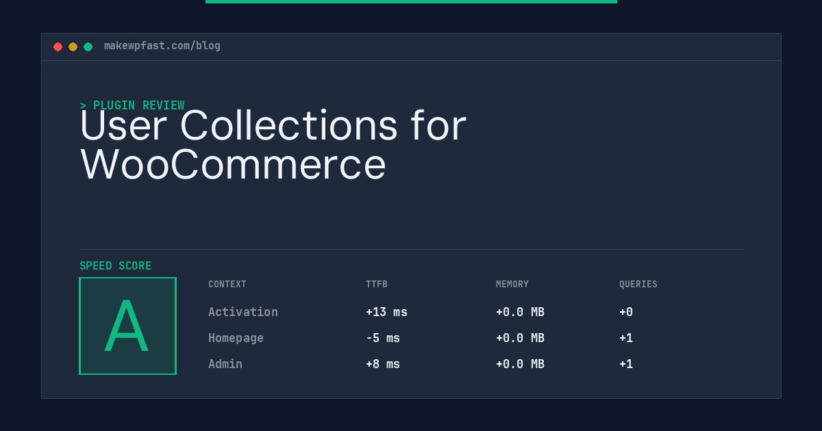Click the red close dot

point(58,47)
